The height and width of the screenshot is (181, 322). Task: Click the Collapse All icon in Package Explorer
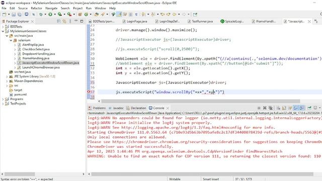click(59, 21)
